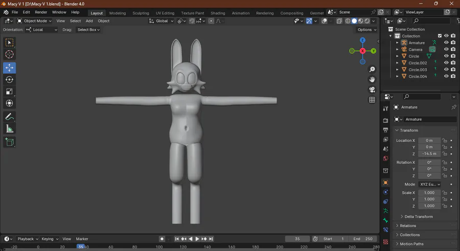Viewport: 460px width, 251px height.
Task: Open the Select Box drag dropdown
Action: (88, 30)
